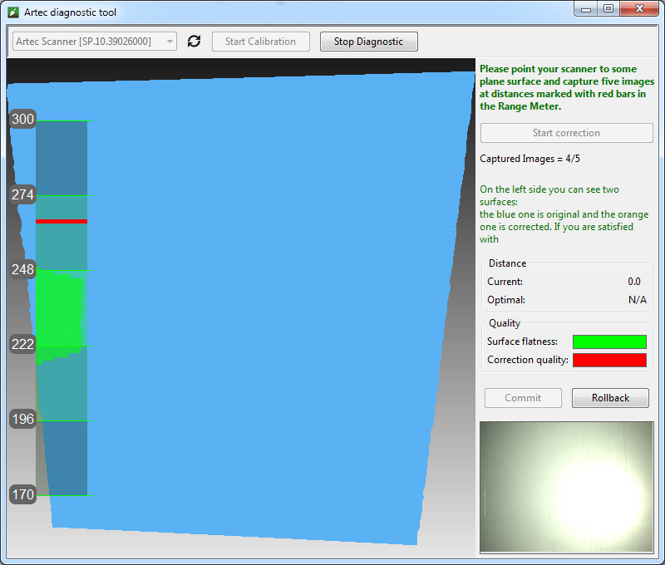Click the red Correction quality indicator
Image resolution: width=665 pixels, height=565 pixels.
[x=608, y=360]
